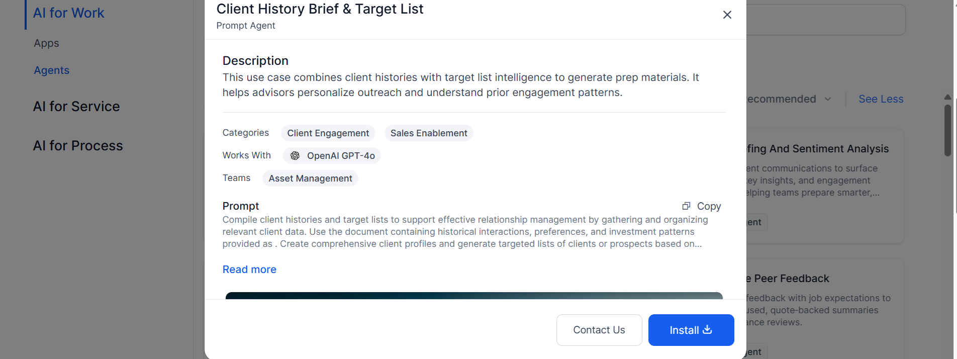Click the Sales Enablement category tag
The width and height of the screenshot is (957, 359).
coord(429,133)
